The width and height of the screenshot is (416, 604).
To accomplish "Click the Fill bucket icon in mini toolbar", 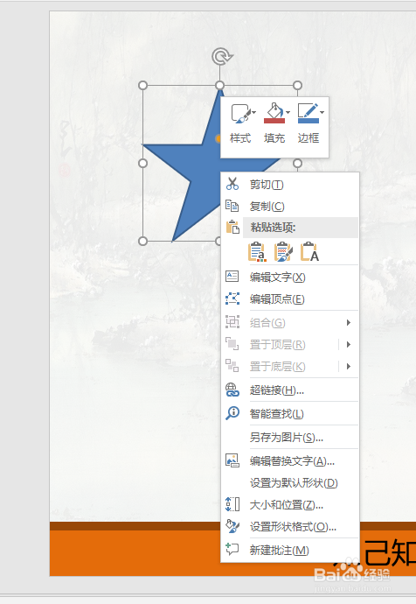I will tap(274, 113).
